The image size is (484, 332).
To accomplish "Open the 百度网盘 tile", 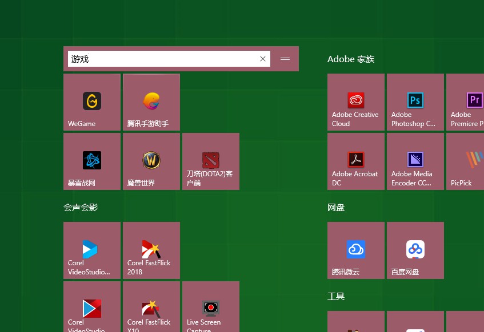I will [415, 250].
